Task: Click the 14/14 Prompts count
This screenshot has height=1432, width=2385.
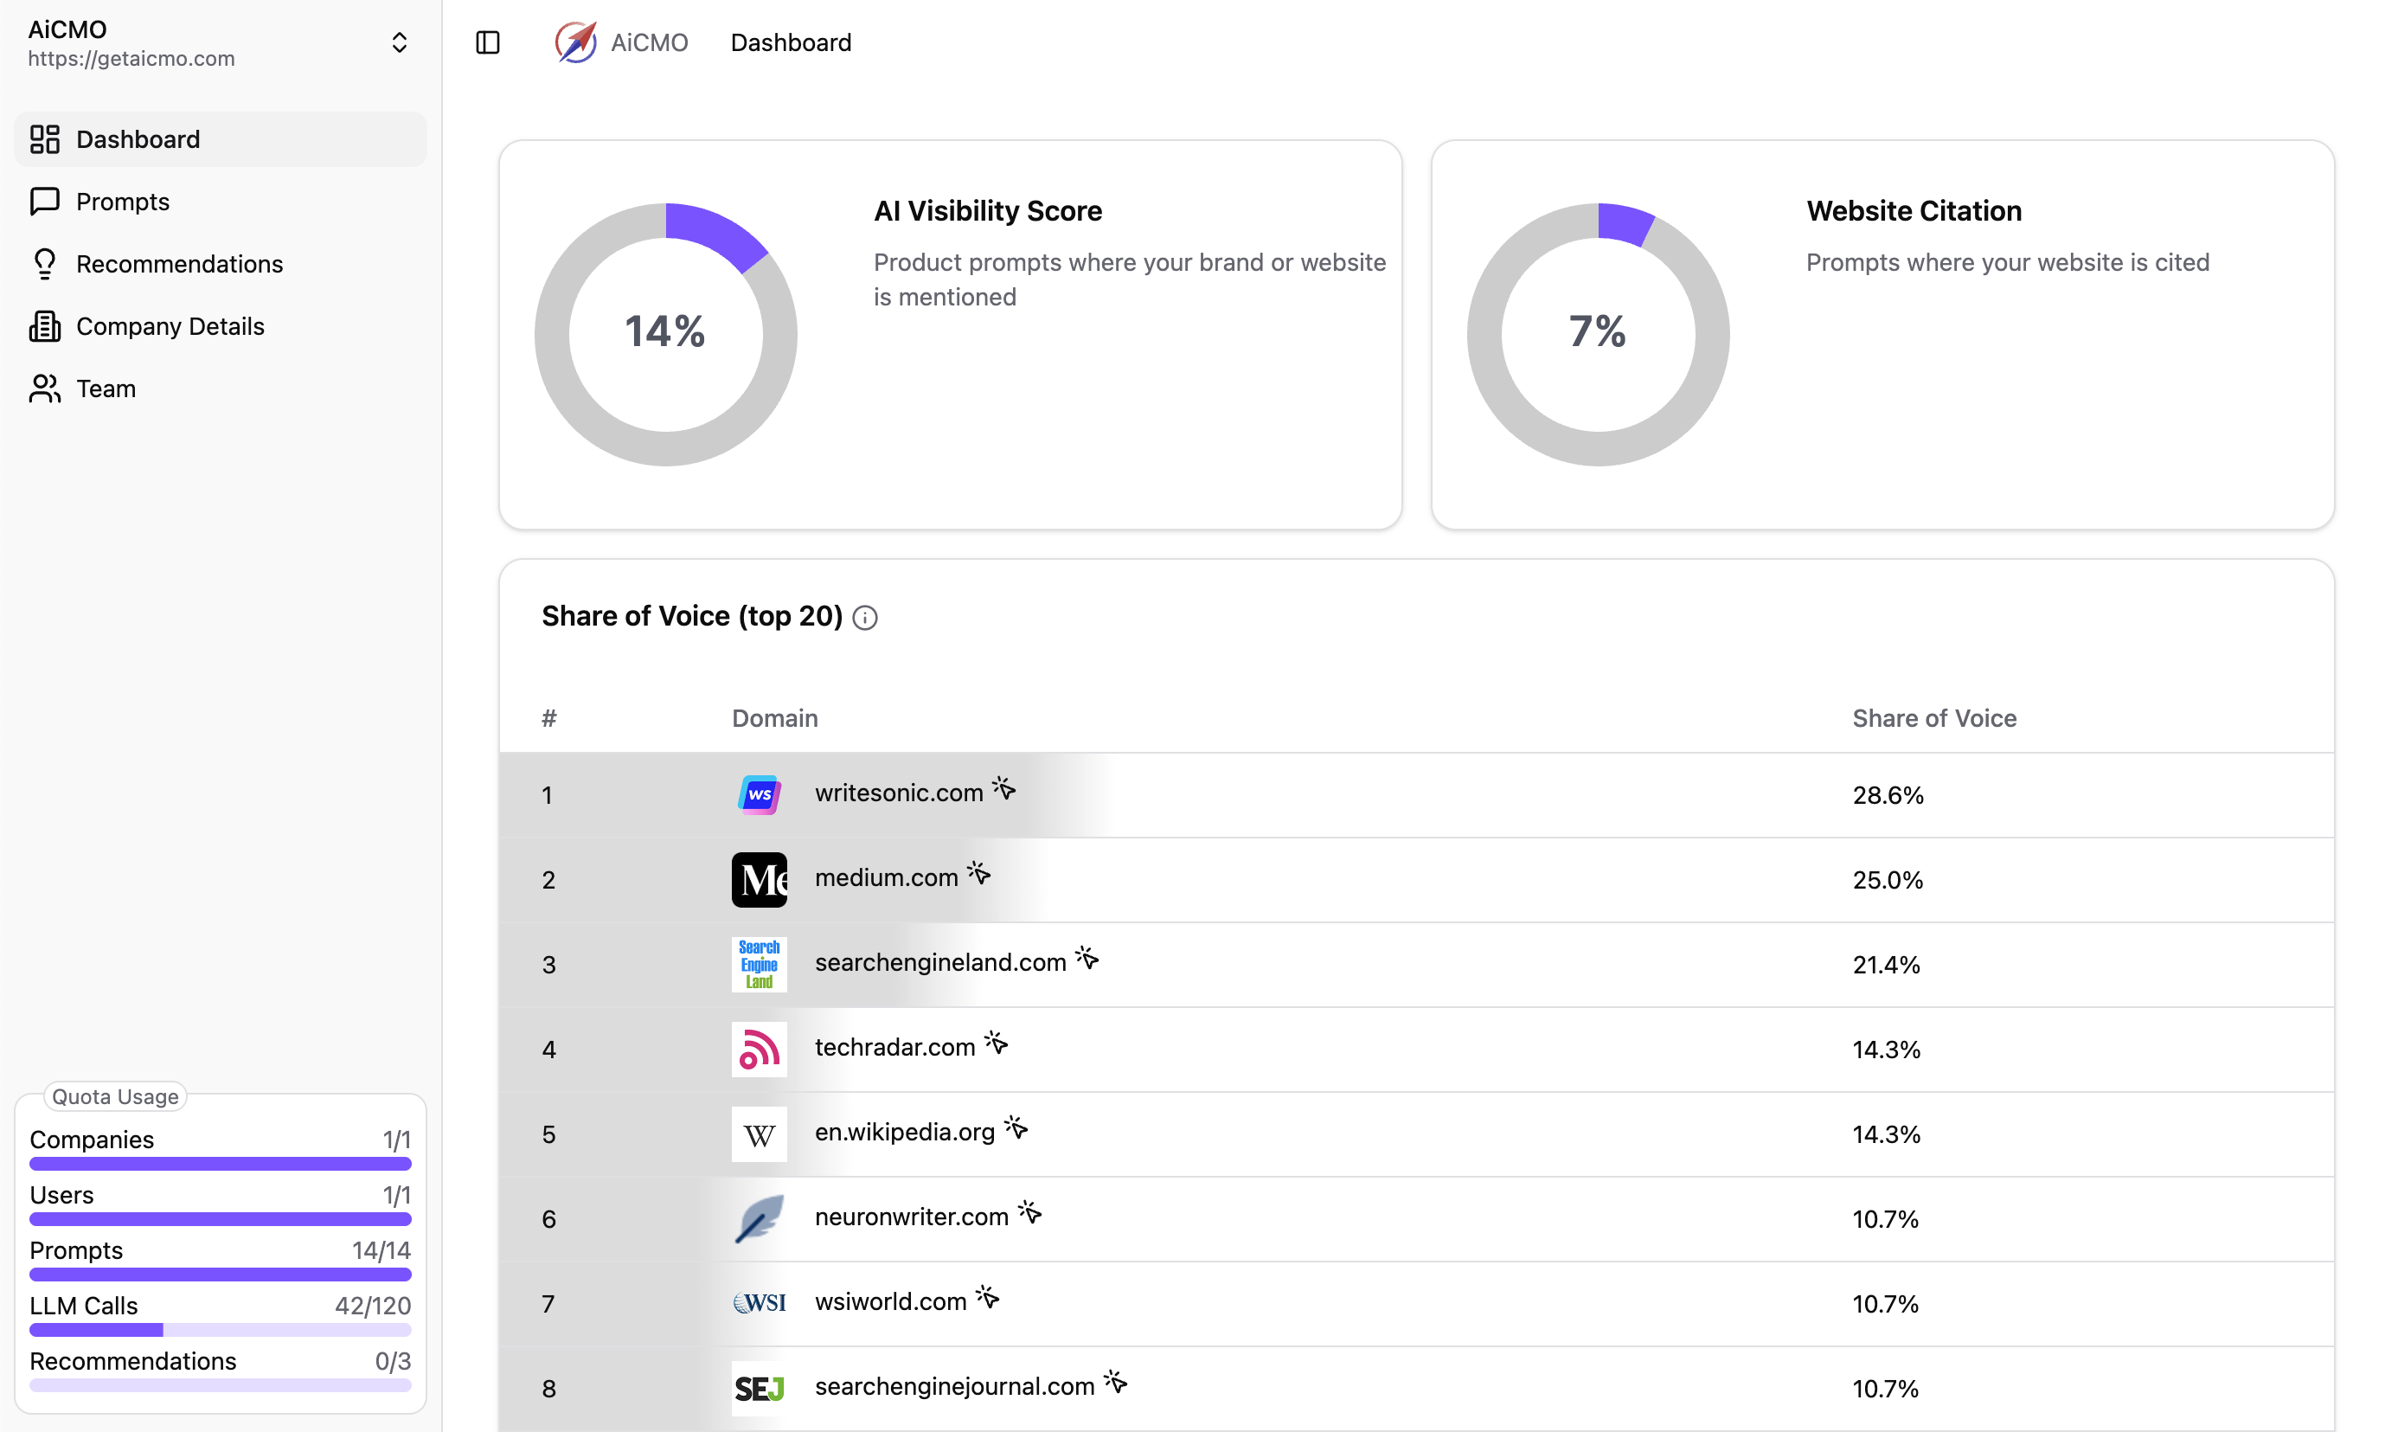Action: [x=382, y=1251]
